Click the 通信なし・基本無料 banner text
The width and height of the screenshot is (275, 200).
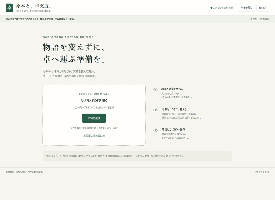point(260,19)
